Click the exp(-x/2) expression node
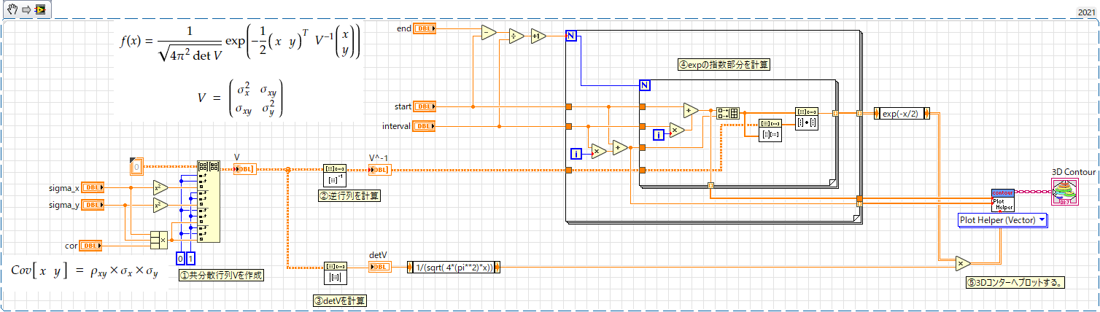The width and height of the screenshot is (1100, 312). (x=902, y=113)
